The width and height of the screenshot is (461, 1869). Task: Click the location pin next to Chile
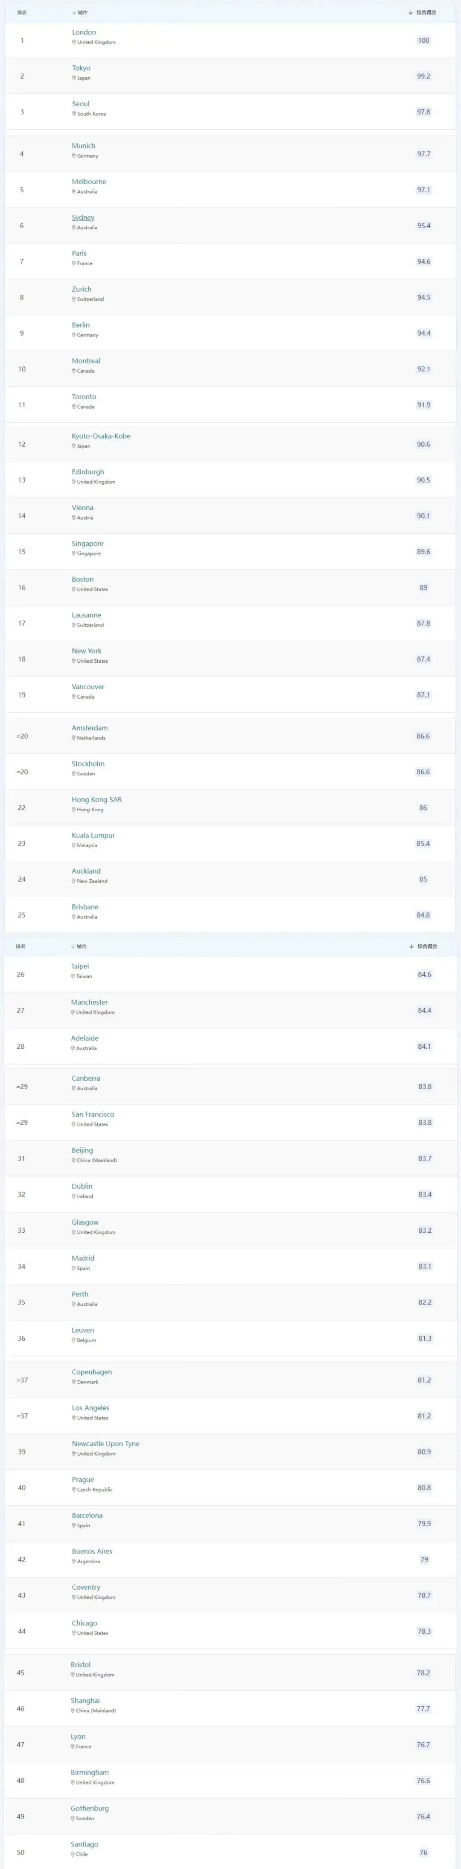(x=73, y=1854)
